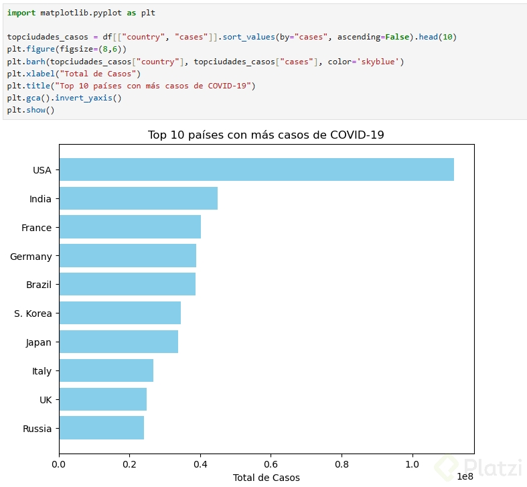The width and height of the screenshot is (527, 487).
Task: Click the 'Total de Casos' x-axis label
Action: 266,478
